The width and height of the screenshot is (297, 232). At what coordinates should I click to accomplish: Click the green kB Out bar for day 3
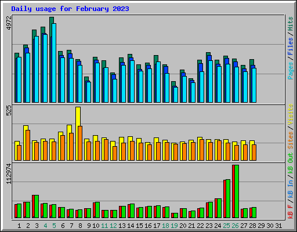point(37,206)
